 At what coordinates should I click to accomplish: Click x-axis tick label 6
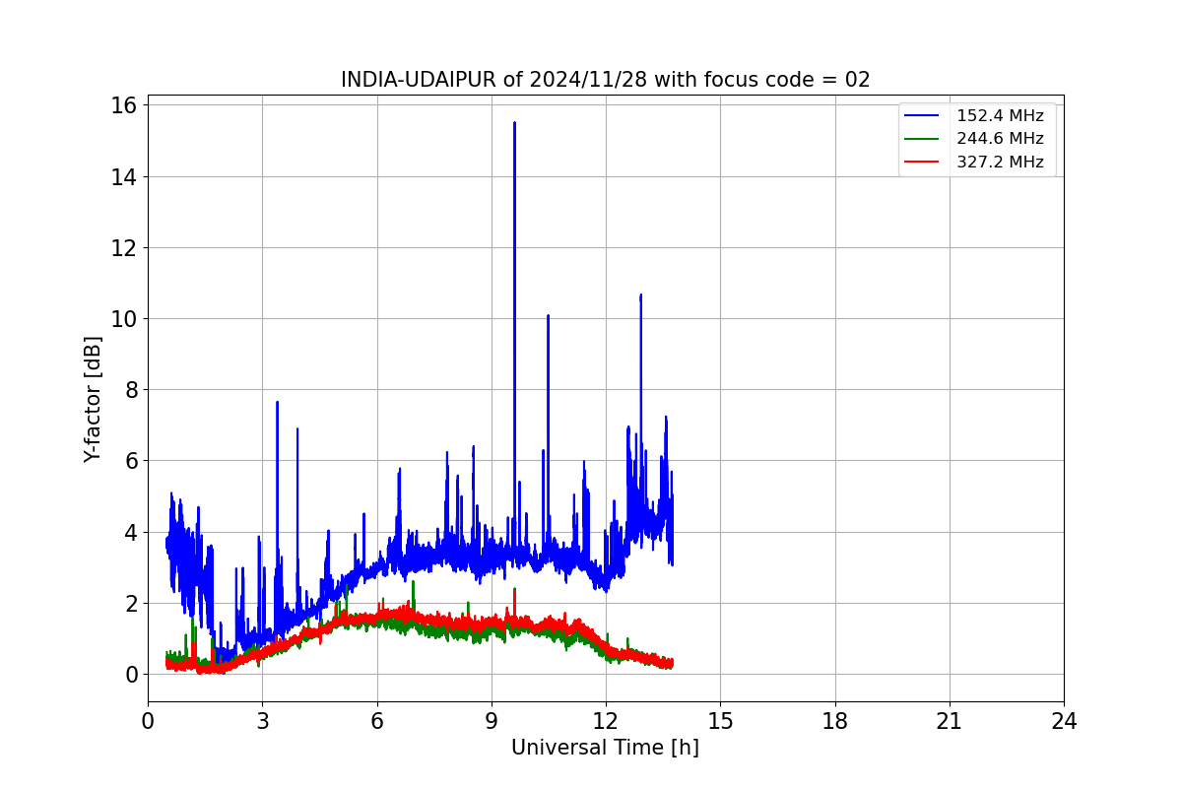[x=376, y=721]
